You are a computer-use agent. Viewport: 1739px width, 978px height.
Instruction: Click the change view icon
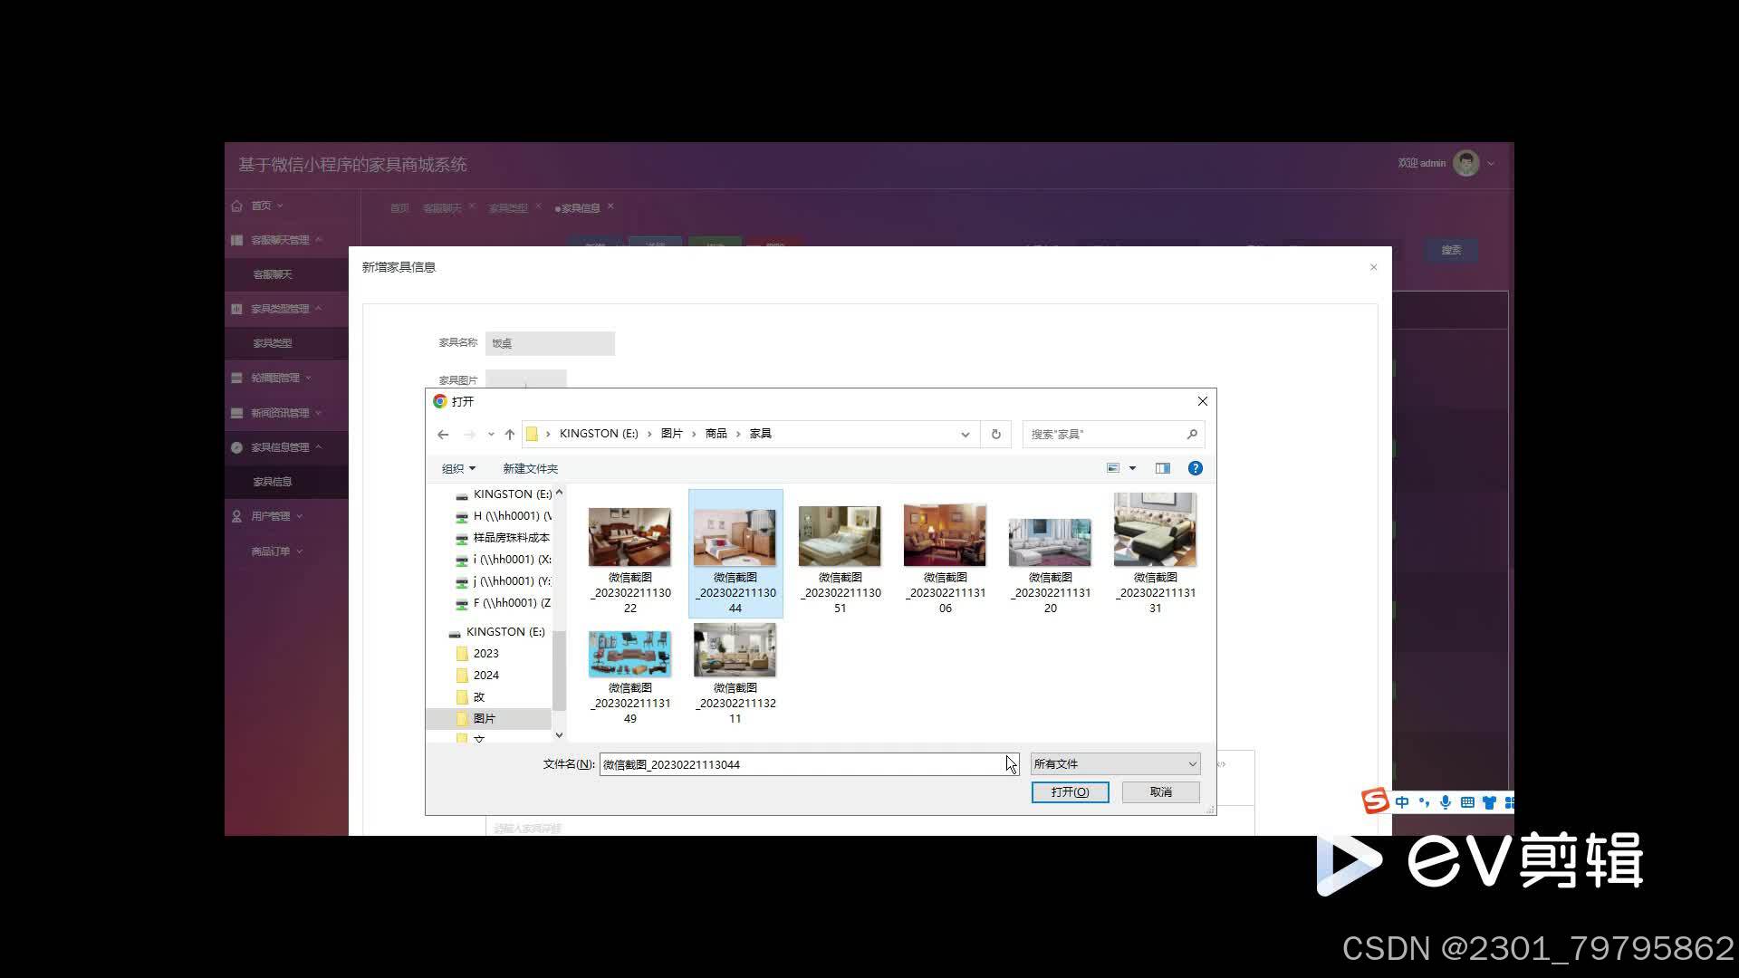(x=1113, y=468)
